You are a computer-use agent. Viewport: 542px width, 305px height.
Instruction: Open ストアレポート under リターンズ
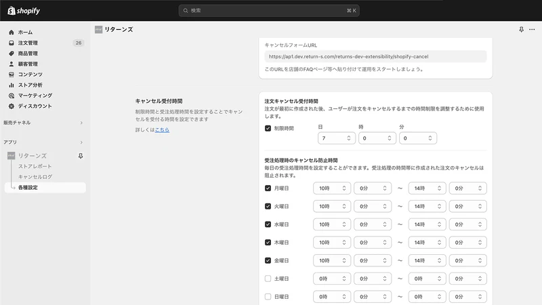(35, 166)
